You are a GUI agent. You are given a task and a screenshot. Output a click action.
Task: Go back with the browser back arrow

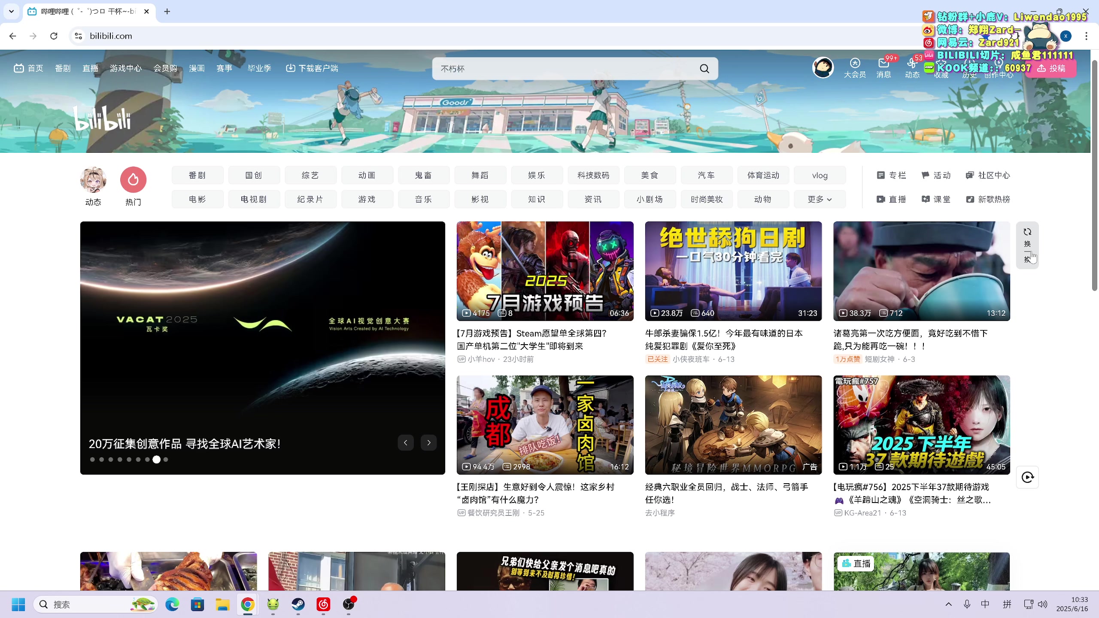[12, 36]
